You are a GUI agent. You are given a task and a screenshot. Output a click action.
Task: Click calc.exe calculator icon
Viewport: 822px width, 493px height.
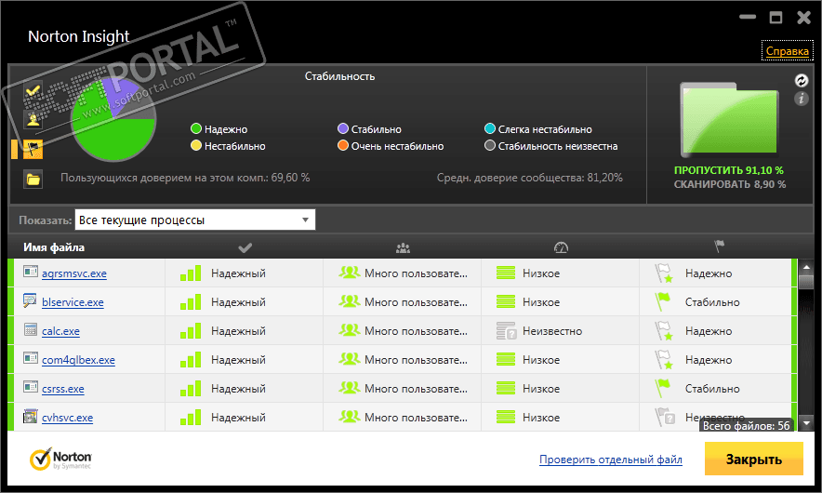31,329
